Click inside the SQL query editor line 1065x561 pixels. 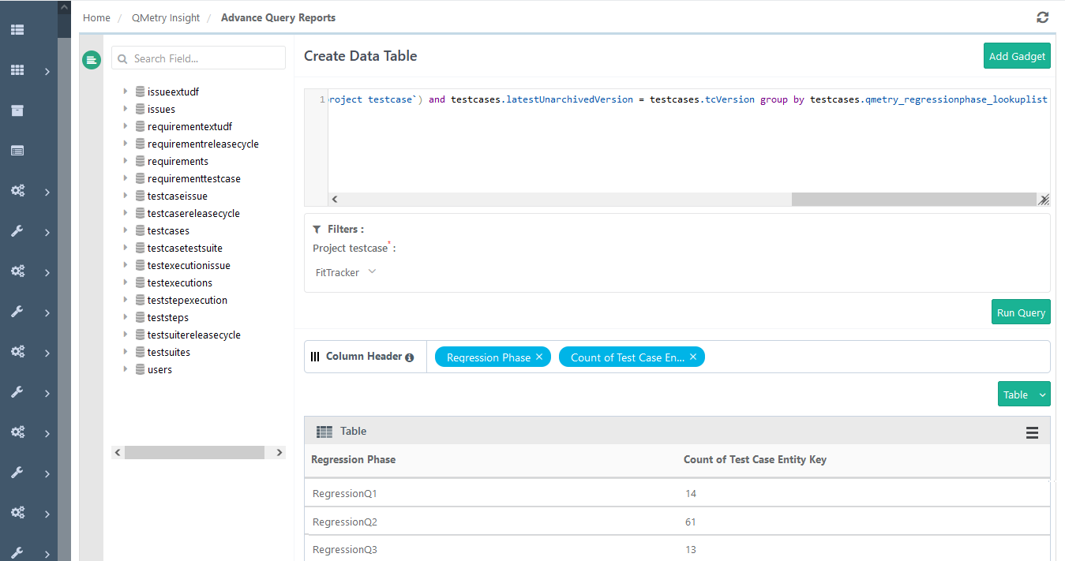(x=688, y=99)
